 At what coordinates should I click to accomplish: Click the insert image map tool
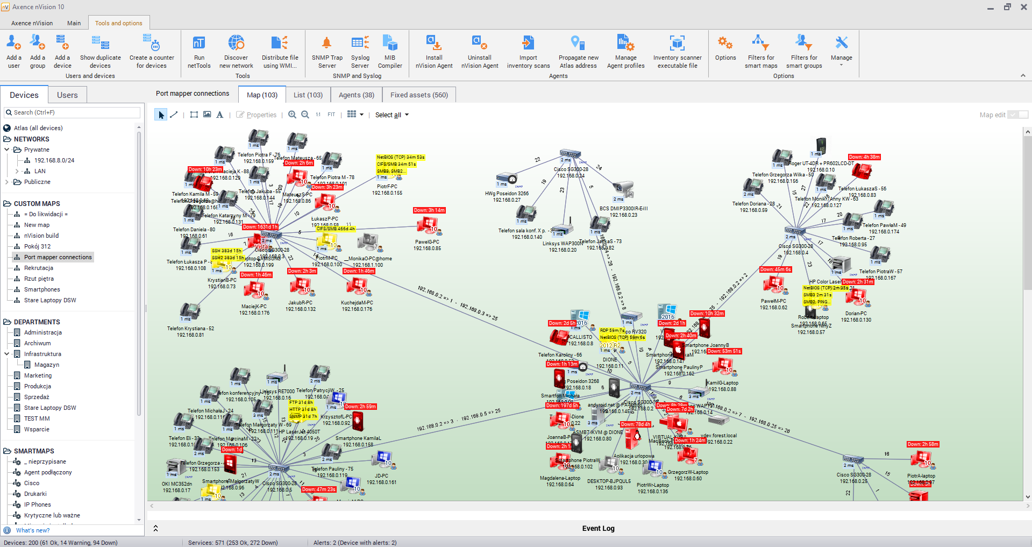207,115
